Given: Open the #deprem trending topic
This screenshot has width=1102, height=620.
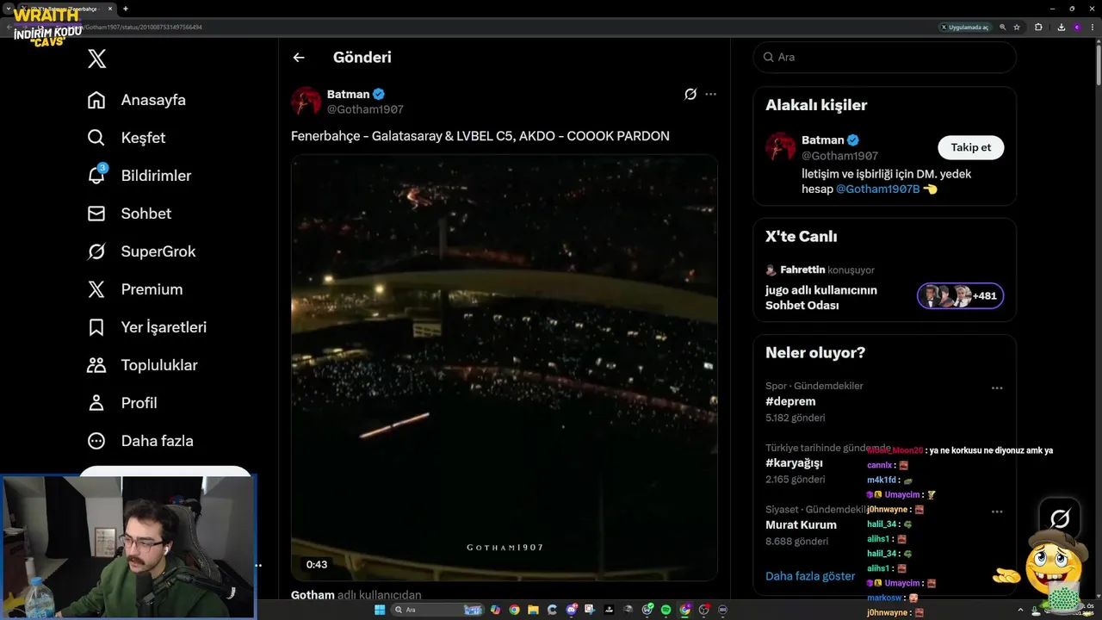Looking at the screenshot, I should (790, 401).
